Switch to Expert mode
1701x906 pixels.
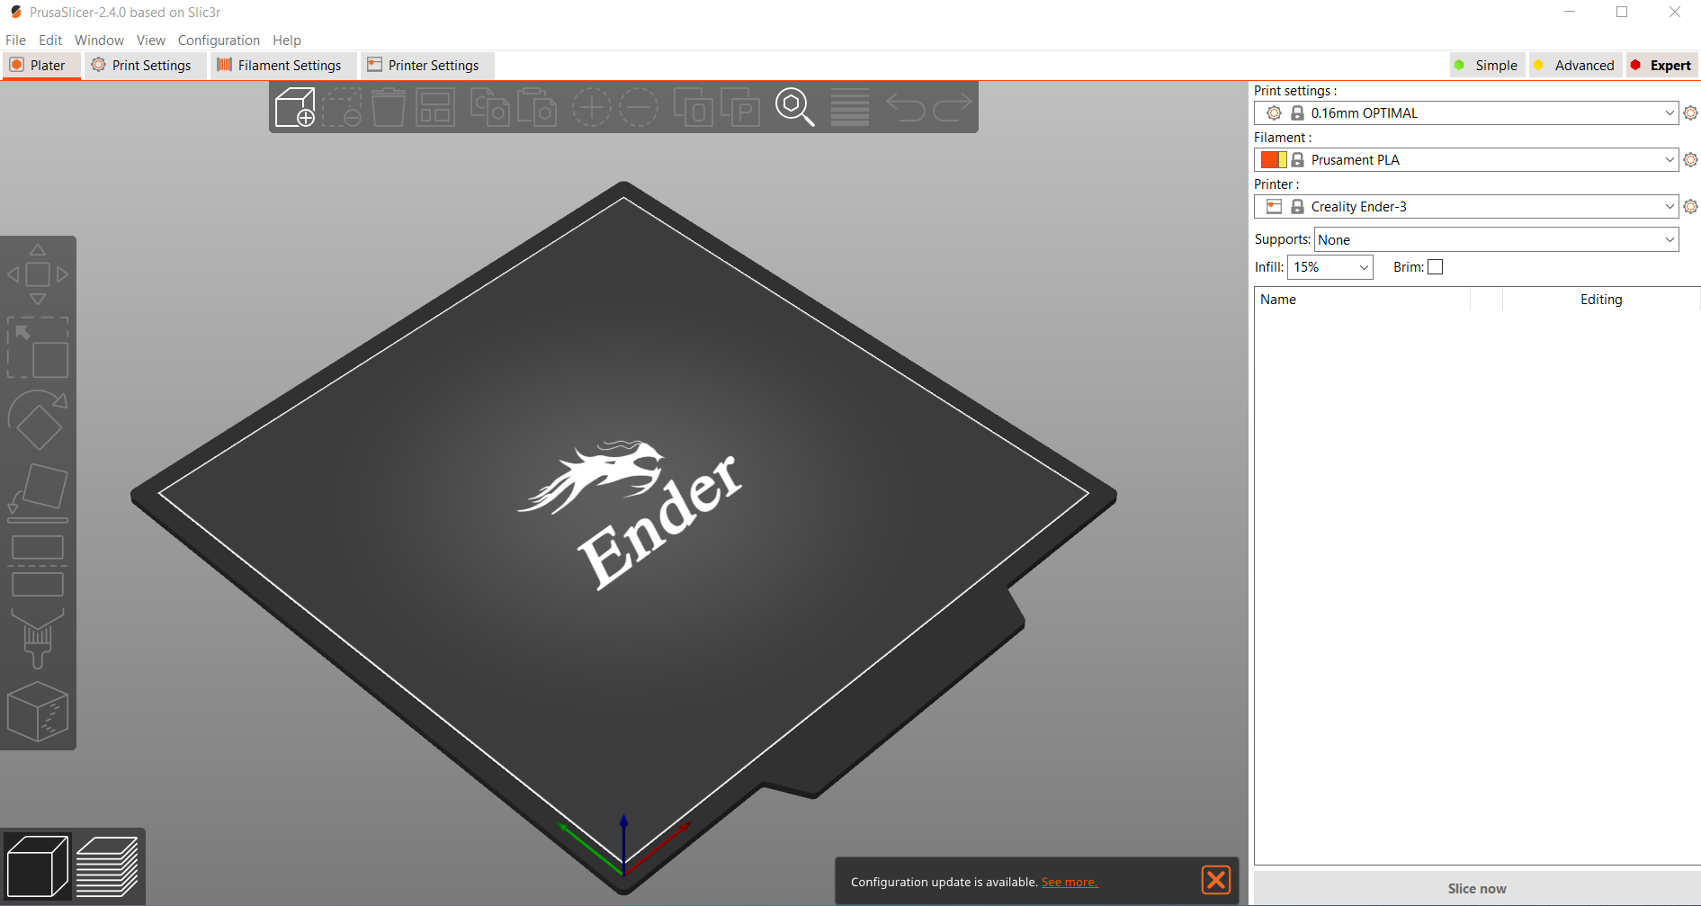[1661, 65]
